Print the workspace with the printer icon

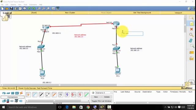pos(16,9)
